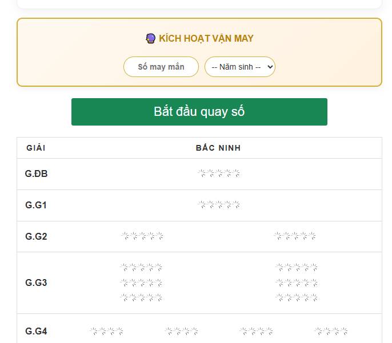392x343 pixels.
Task: Select the G.ĐB row label
Action: (36, 173)
